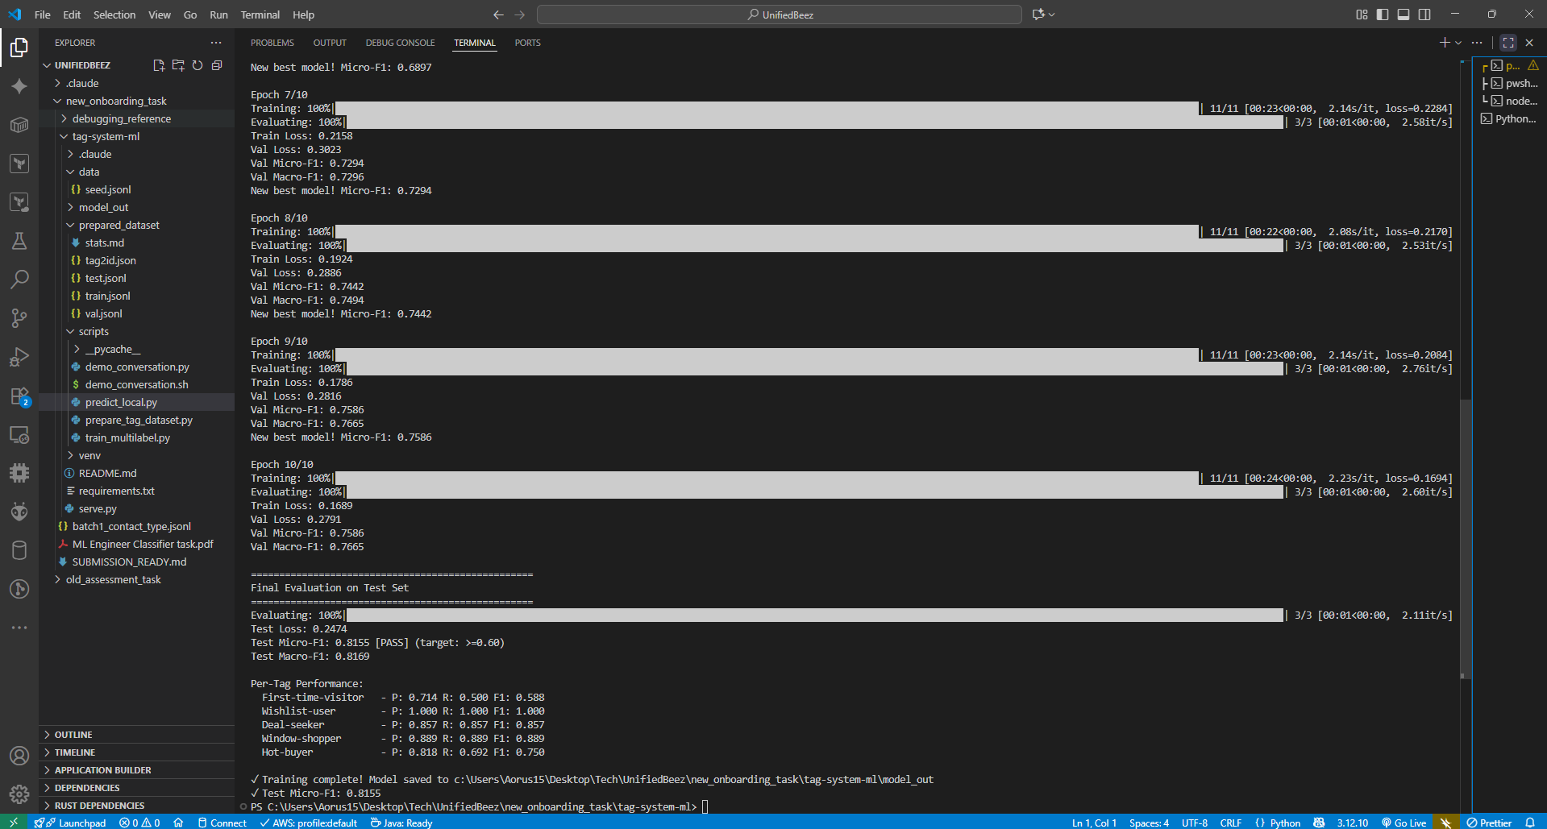
Task: Create a new file in the Explorer
Action: tap(159, 65)
